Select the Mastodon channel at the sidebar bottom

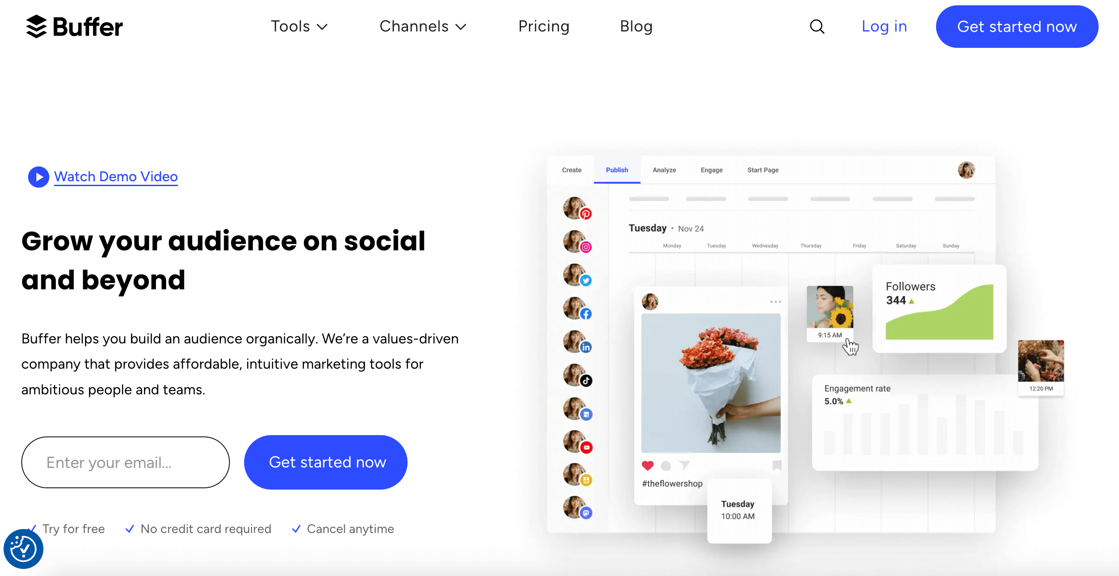(586, 513)
